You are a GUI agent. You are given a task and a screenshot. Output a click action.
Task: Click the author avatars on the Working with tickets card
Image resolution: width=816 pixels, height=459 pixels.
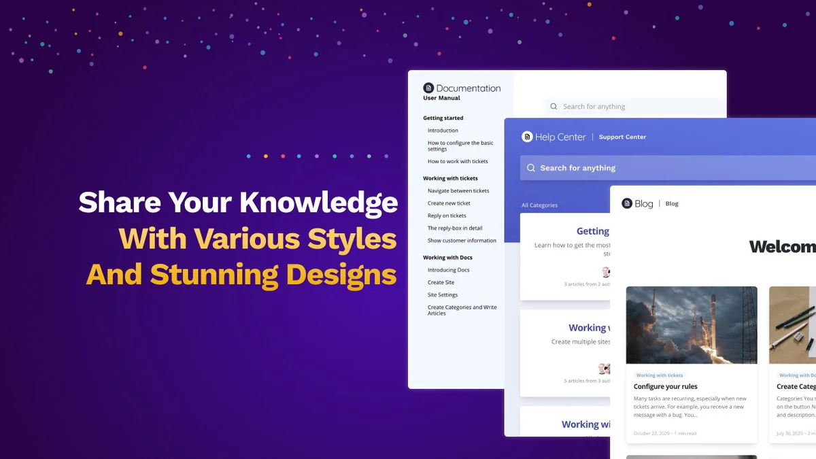click(x=604, y=369)
